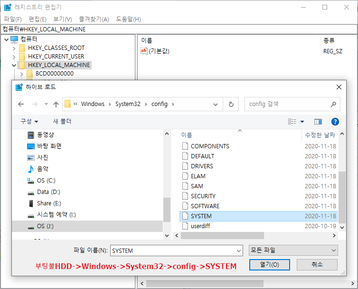Click the file list horizontal scrollbar
This screenshot has width=358, height=289.
[x=222, y=235]
